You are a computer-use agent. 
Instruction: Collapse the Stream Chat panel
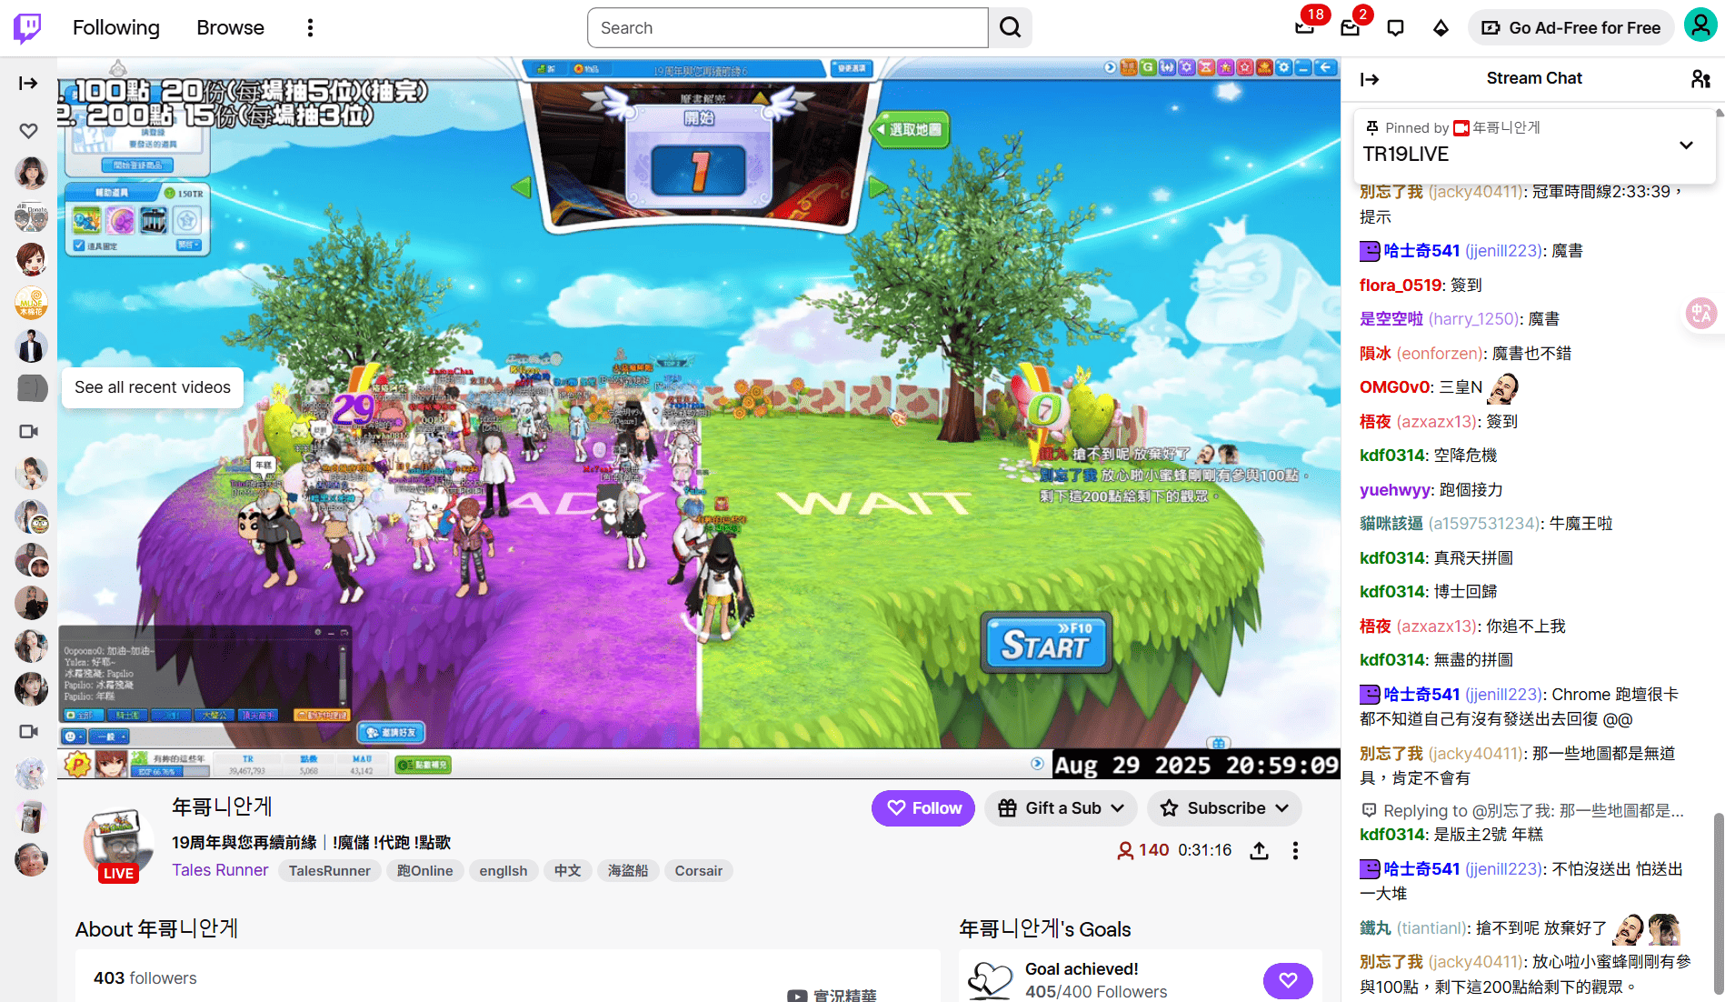(1370, 79)
